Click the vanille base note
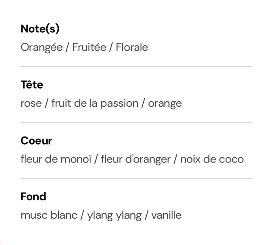 click(166, 215)
